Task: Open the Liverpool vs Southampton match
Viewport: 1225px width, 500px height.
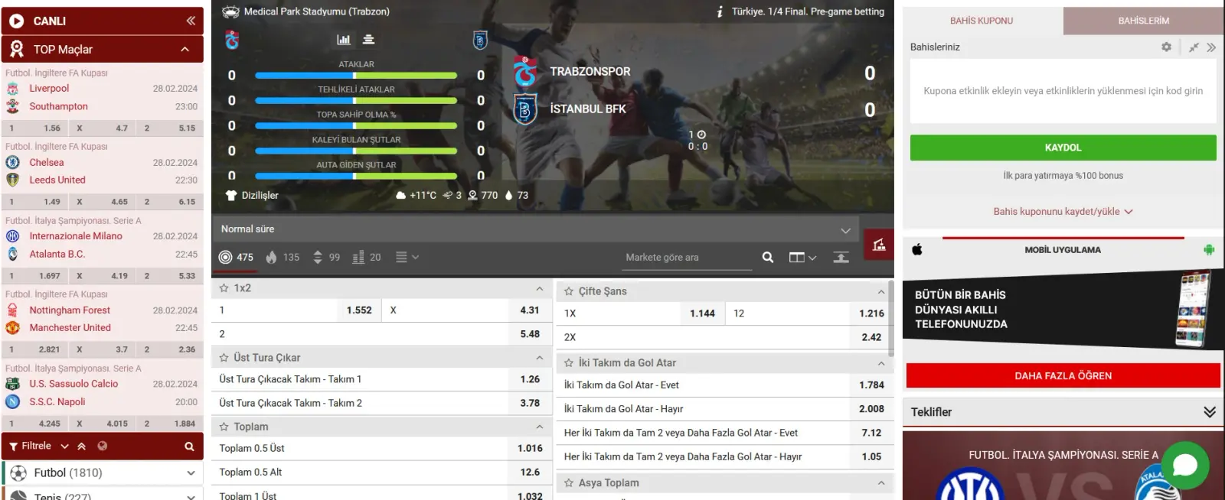Action: click(x=102, y=97)
